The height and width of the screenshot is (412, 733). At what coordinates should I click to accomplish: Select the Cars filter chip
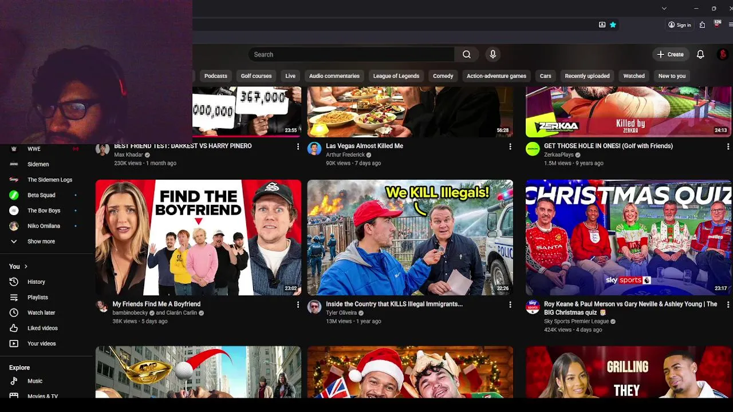(x=545, y=76)
